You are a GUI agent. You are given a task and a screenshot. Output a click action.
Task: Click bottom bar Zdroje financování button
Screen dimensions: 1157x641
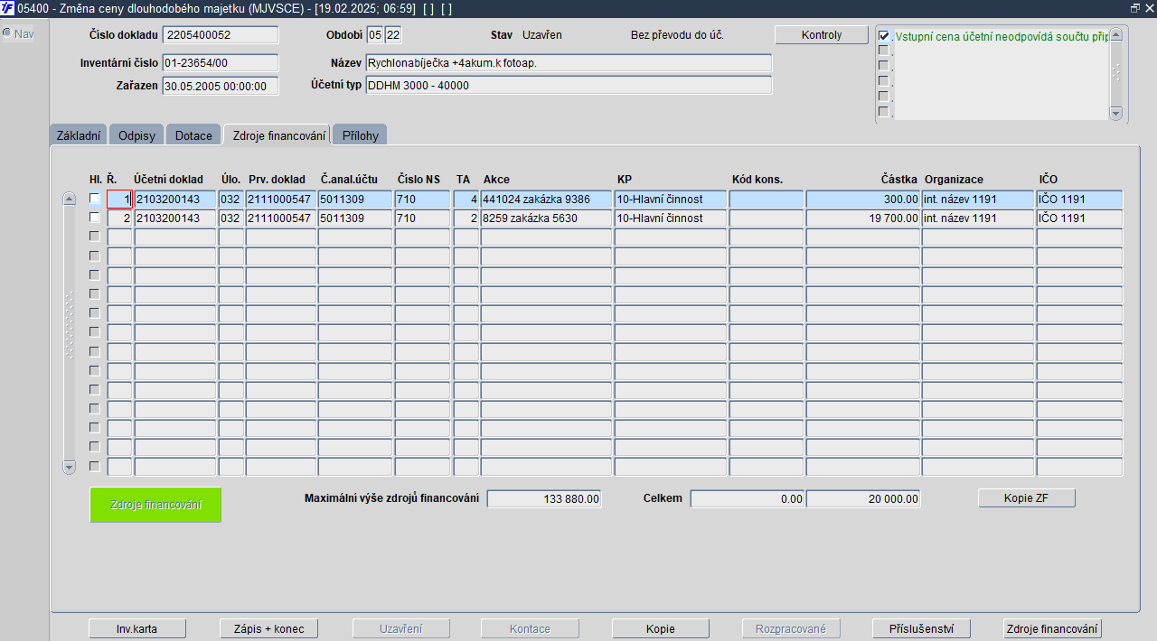pos(1053,628)
